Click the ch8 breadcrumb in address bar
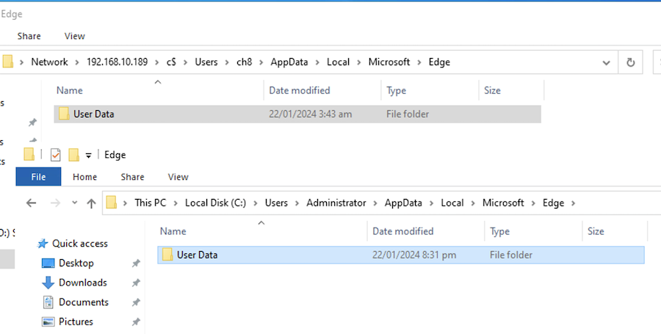This screenshot has height=334, width=661. (x=243, y=62)
